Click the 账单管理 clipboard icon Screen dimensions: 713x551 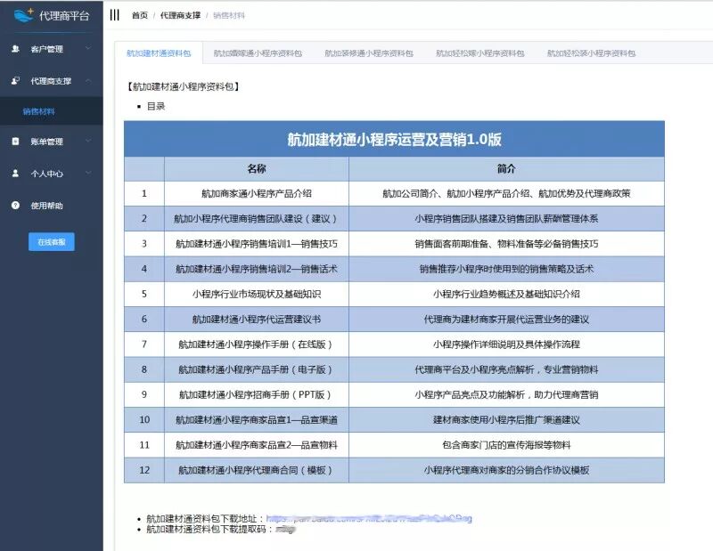pyautogui.click(x=15, y=142)
